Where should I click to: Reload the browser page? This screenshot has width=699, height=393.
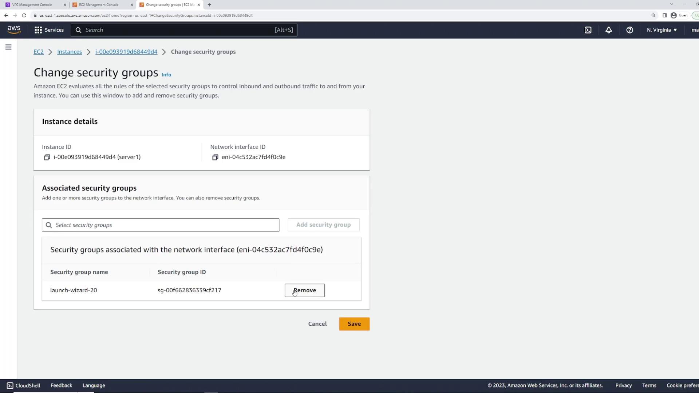[24, 15]
